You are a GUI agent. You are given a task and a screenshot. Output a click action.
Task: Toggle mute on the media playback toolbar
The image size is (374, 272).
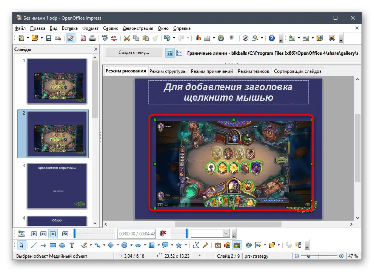[163, 234]
